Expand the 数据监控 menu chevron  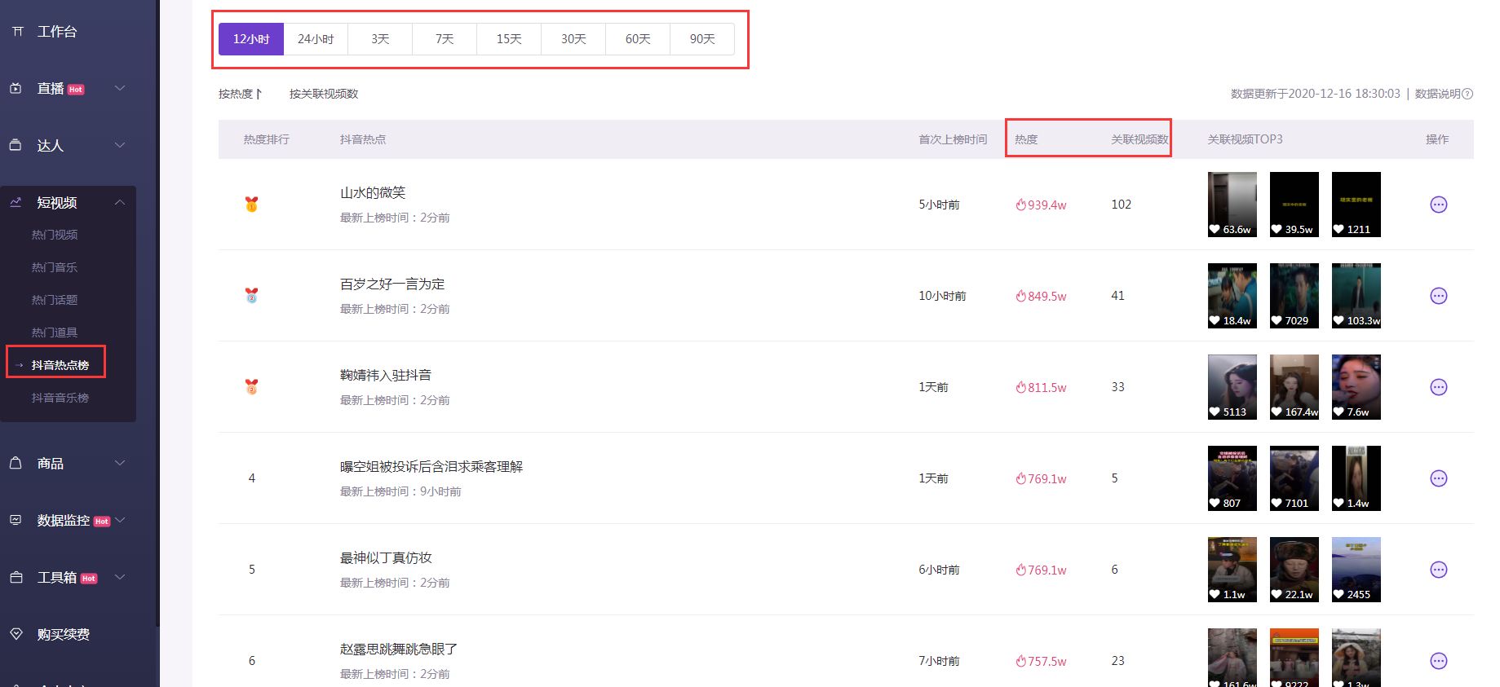[x=120, y=520]
